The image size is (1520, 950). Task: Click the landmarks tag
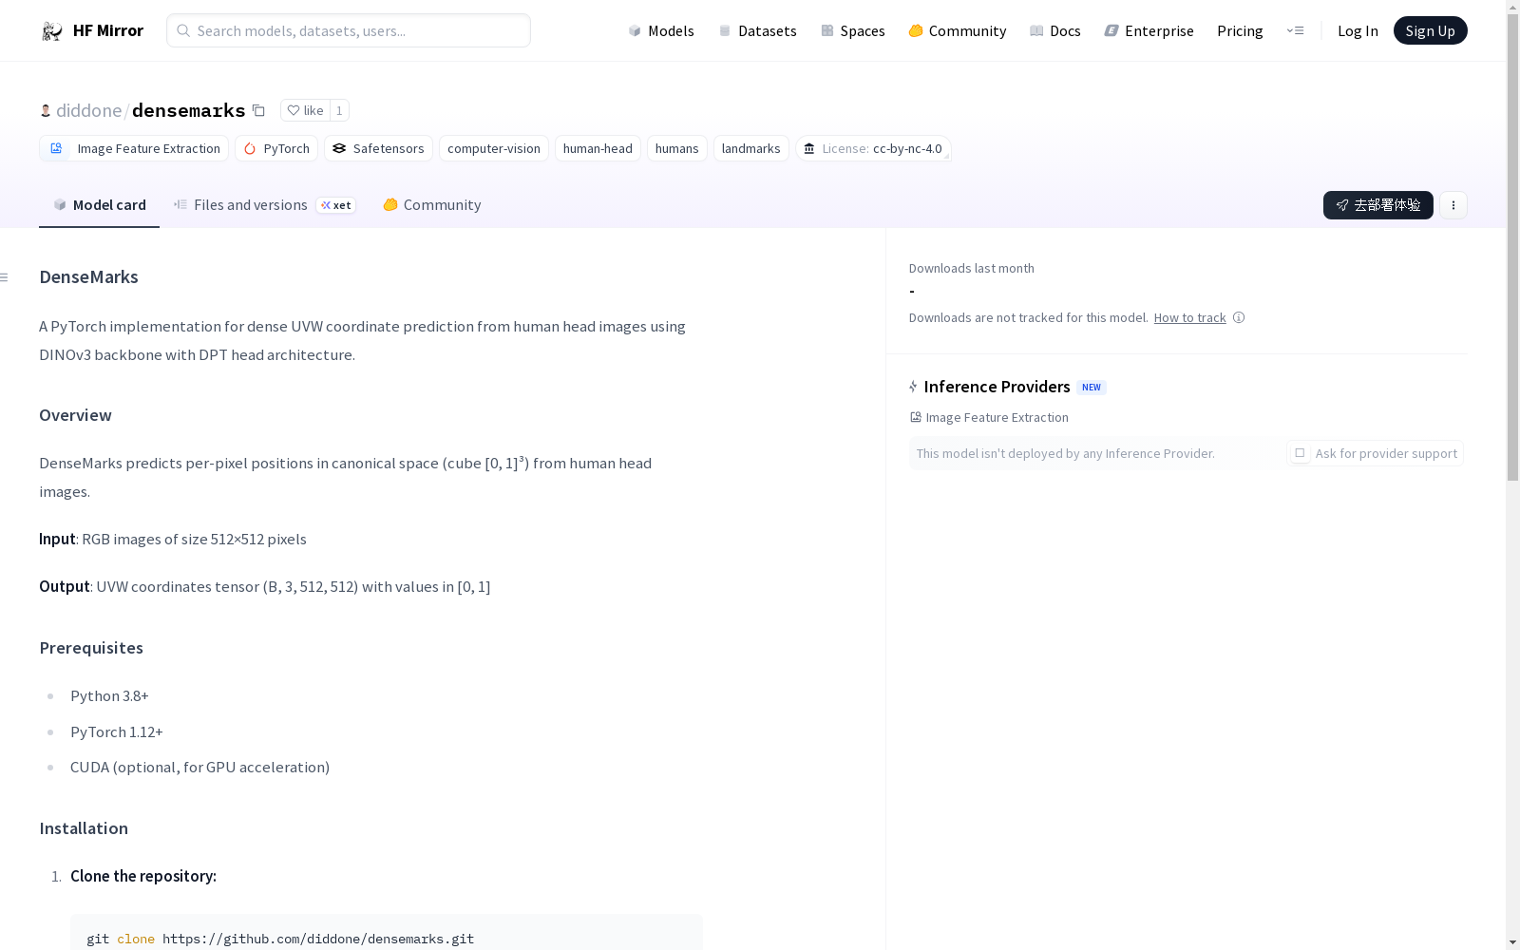click(751, 148)
